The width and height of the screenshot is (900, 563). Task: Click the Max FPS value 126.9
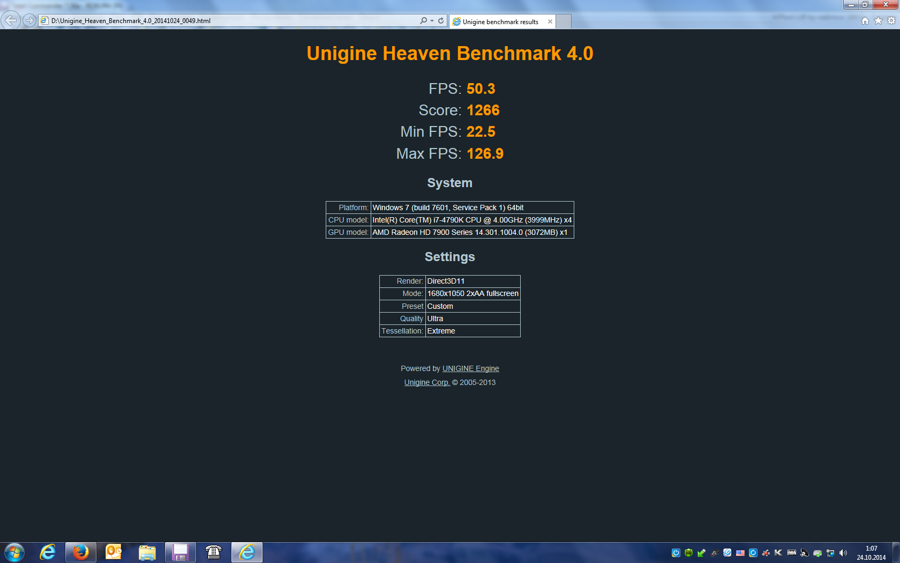485,153
